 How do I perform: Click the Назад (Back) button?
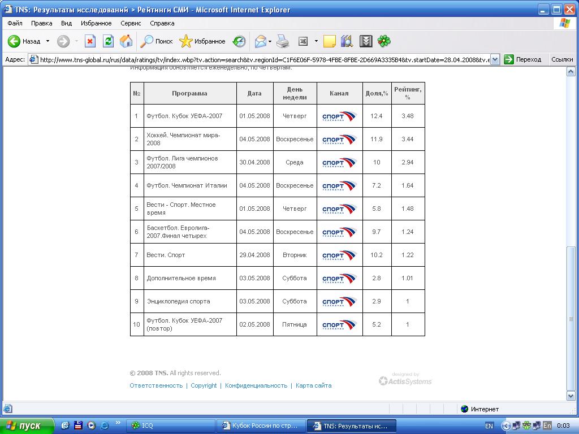tap(24, 41)
